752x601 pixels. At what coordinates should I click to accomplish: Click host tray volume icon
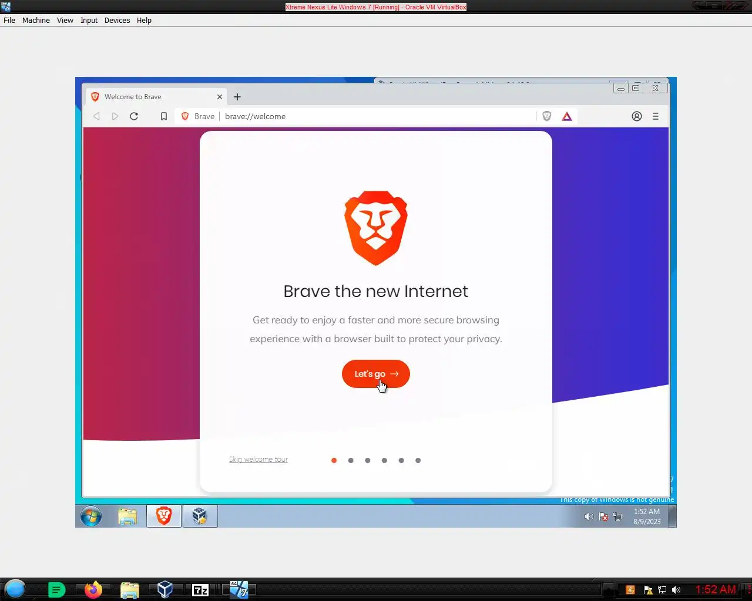676,590
